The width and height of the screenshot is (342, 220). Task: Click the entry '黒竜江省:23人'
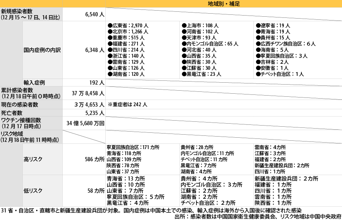coord(201,74)
